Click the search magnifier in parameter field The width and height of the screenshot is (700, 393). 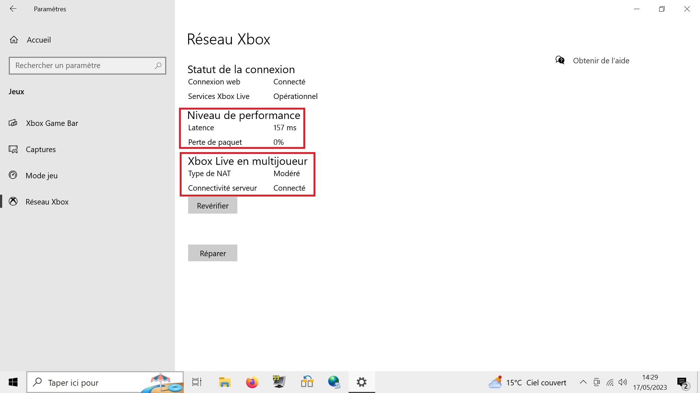(158, 65)
